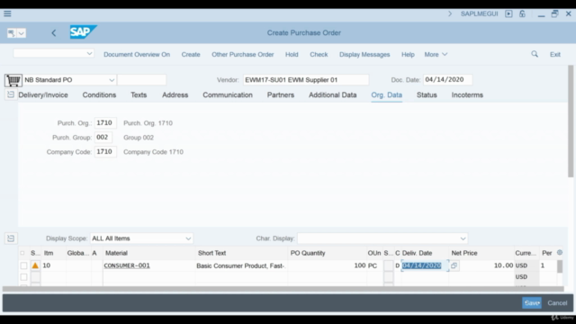Click the session menu icon beside the back arrow
This screenshot has width=576, height=324.
(12, 33)
